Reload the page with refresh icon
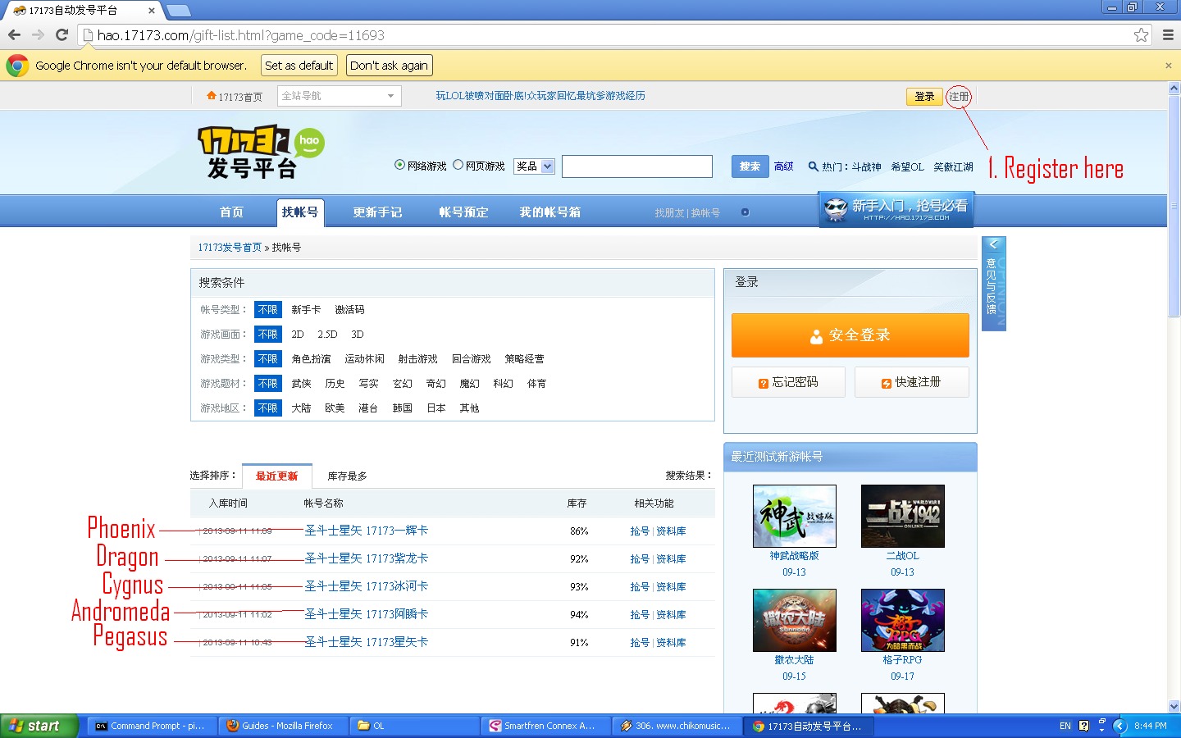Viewport: 1181px width, 738px height. tap(62, 35)
